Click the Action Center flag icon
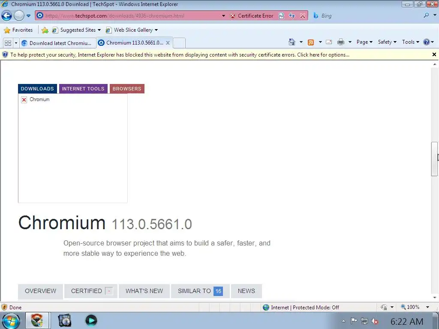Screen dimensions: 439x329 [x=354, y=321]
